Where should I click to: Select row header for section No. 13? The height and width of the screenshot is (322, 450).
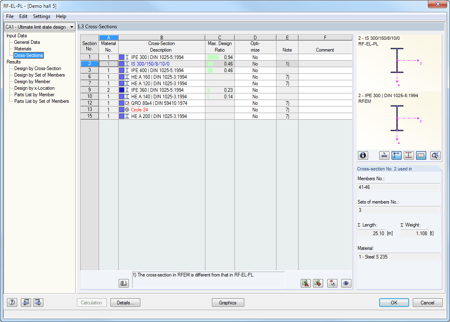point(90,110)
